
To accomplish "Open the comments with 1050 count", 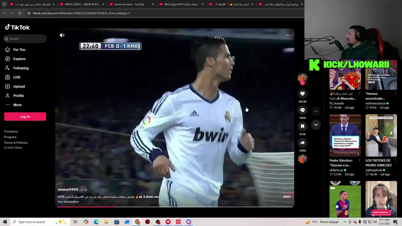I will click(302, 110).
